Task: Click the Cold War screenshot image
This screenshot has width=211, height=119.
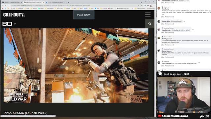Action: [x=76, y=65]
